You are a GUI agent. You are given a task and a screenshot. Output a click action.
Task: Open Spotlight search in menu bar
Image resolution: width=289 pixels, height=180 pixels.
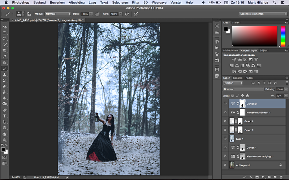click(x=275, y=3)
